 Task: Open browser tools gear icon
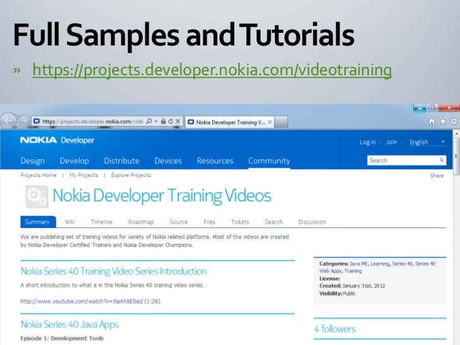[x=454, y=121]
